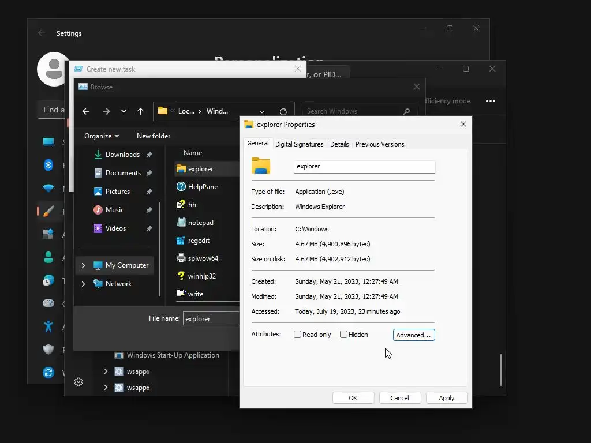591x443 pixels.
Task: Click the File name input field
Action: [x=211, y=318]
